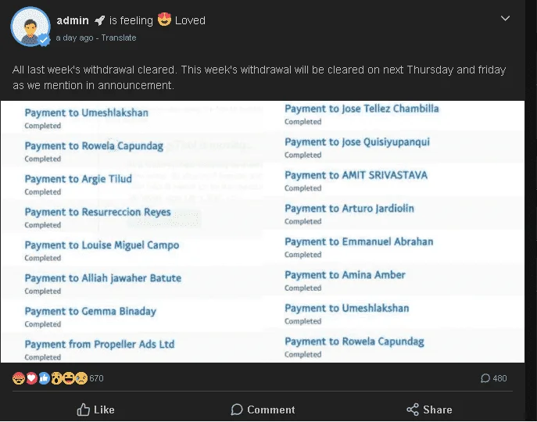
Task: Click the Share button
Action: 429,409
